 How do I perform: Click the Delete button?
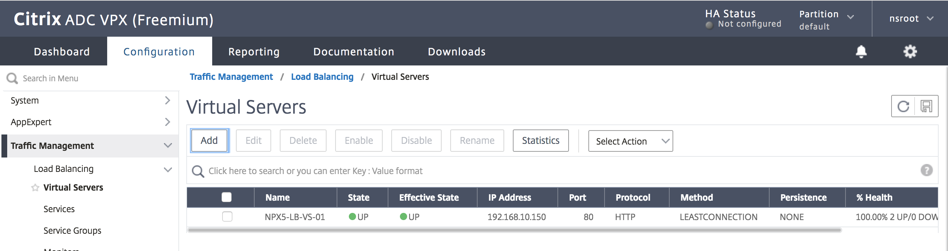pyautogui.click(x=303, y=140)
